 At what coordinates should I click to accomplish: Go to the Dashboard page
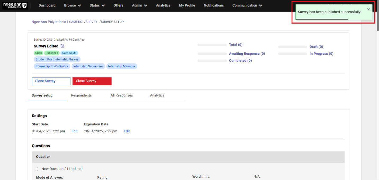[47, 5]
